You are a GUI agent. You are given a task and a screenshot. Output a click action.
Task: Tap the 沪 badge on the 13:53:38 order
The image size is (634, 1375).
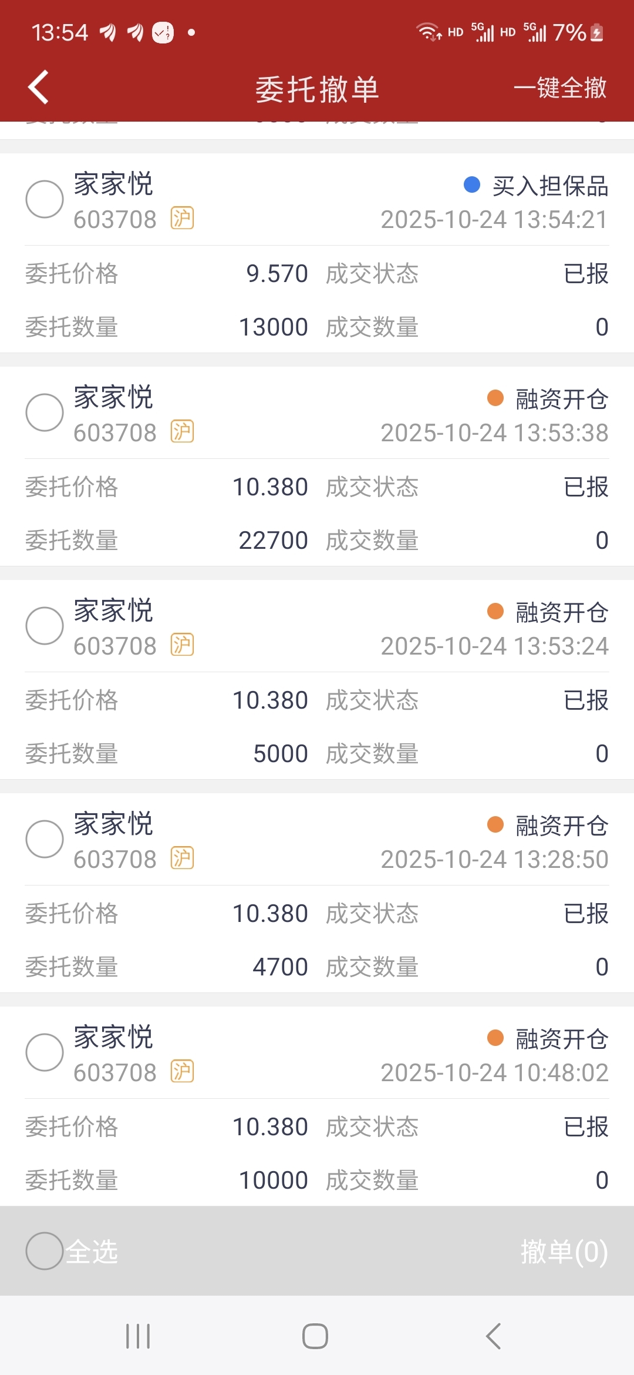coord(182,432)
